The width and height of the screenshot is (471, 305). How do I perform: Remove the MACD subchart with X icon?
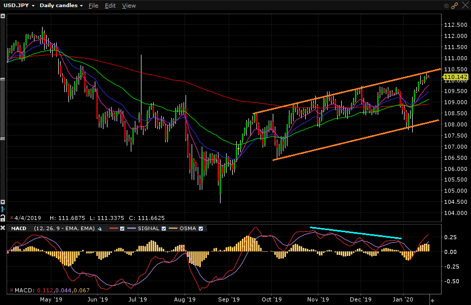pyautogui.click(x=3, y=228)
